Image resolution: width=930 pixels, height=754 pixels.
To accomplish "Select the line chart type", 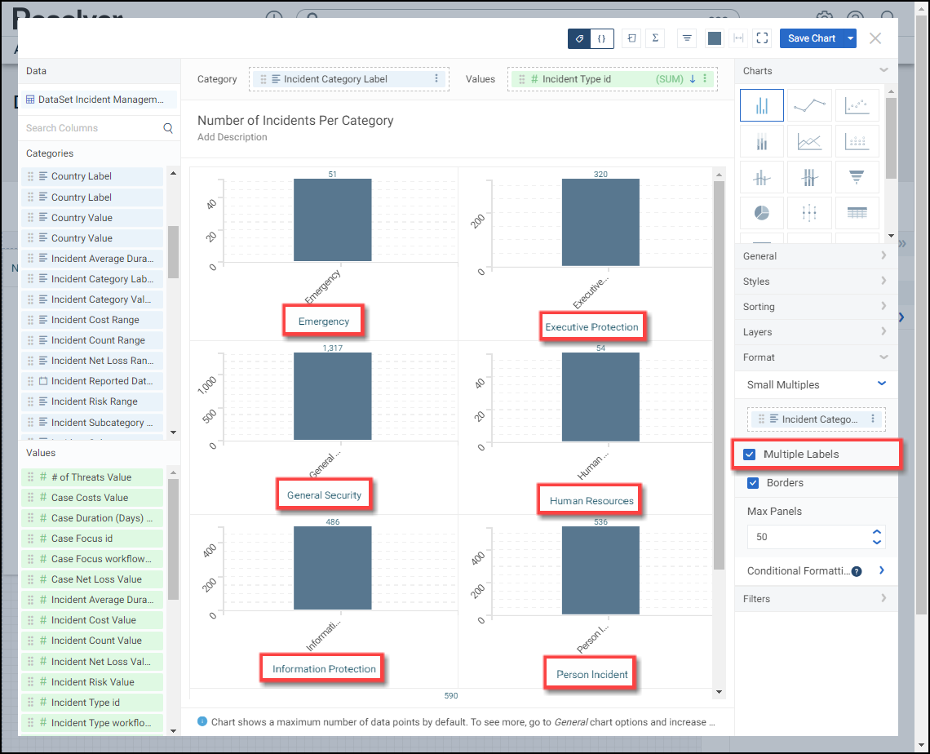I will 809,105.
